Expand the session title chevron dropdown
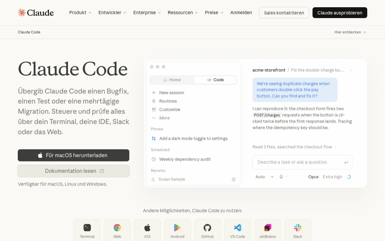The image size is (385, 241). pyautogui.click(x=351, y=70)
